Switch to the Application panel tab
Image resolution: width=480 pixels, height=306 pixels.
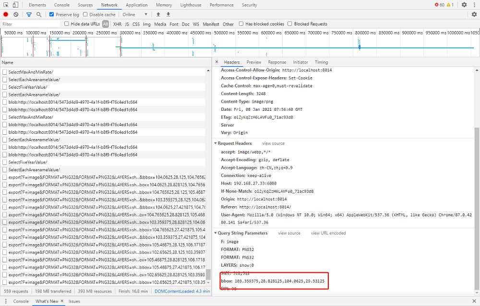click(x=136, y=5)
